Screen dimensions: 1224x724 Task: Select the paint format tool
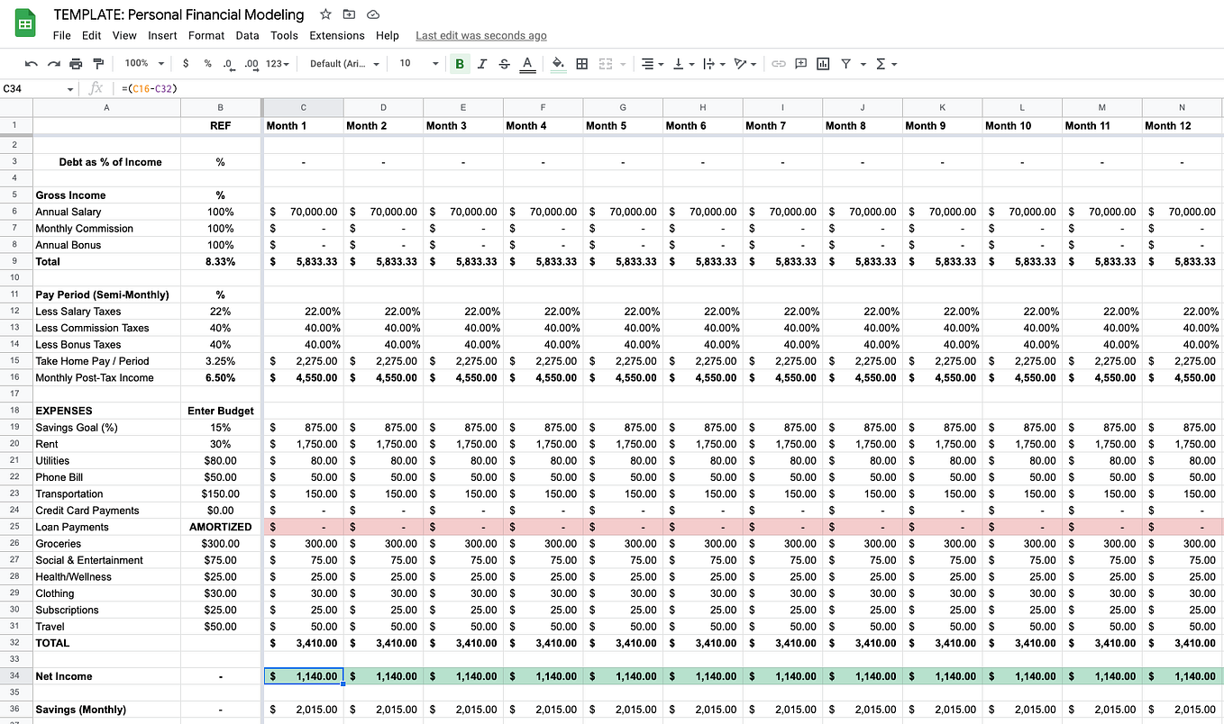coord(98,64)
